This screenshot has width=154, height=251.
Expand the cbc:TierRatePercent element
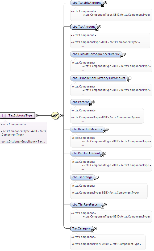pos(105,204)
